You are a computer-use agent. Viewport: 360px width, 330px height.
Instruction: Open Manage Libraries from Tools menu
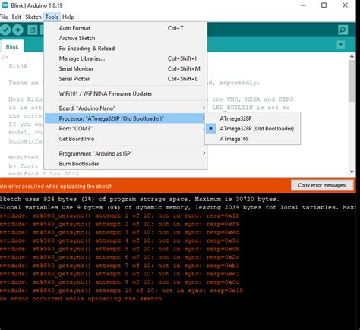coord(125,58)
